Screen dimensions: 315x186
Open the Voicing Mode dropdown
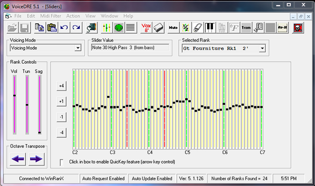[x=78, y=48]
